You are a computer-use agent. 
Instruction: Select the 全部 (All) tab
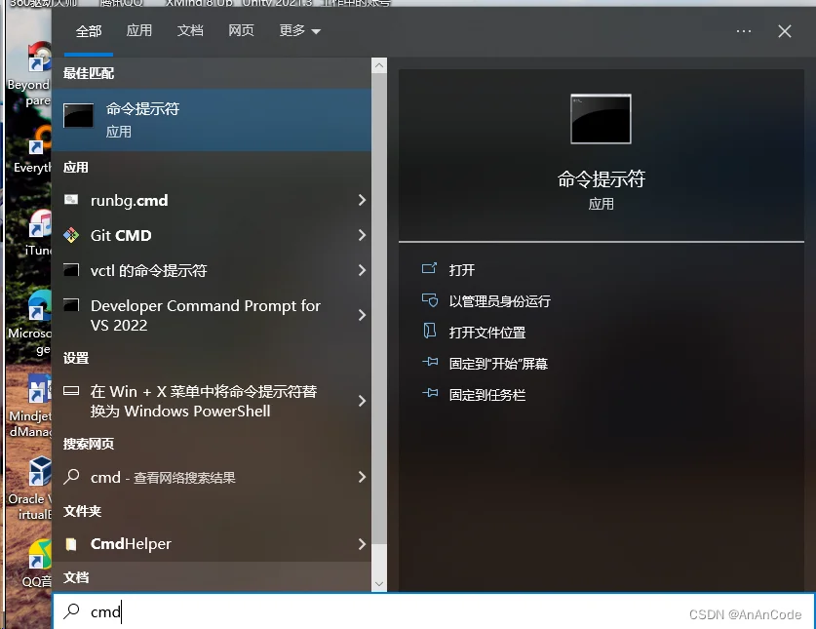[89, 31]
